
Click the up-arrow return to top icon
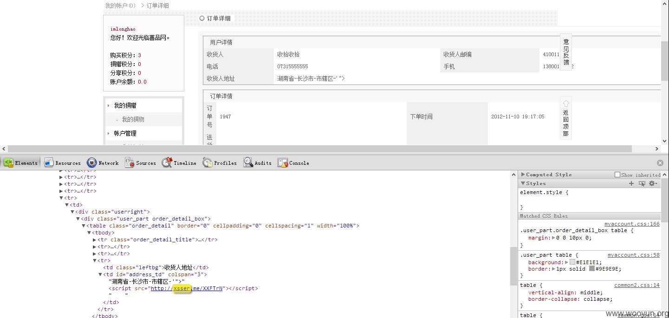click(566, 103)
